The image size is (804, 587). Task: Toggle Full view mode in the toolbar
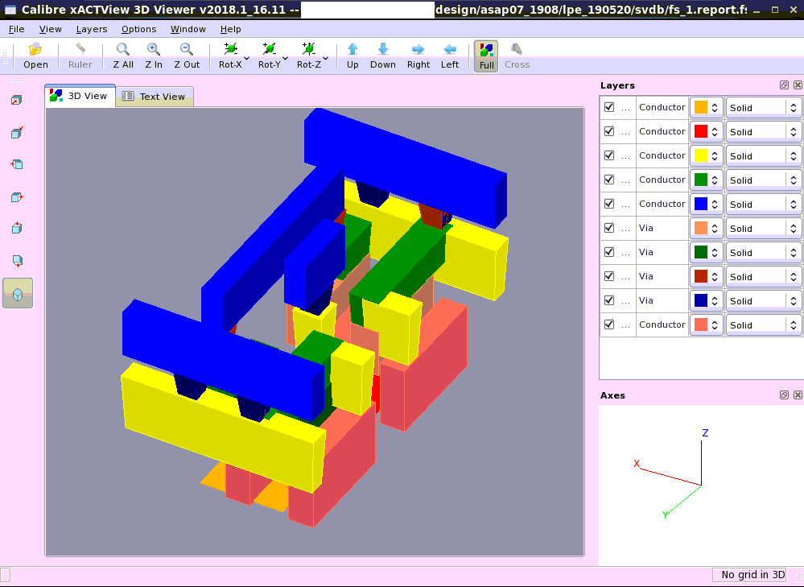[485, 56]
